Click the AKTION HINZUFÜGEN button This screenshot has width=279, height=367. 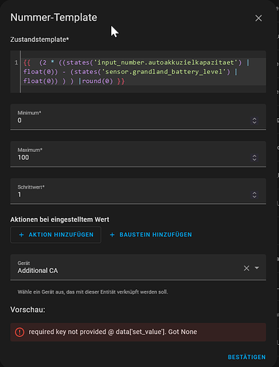coord(56,235)
